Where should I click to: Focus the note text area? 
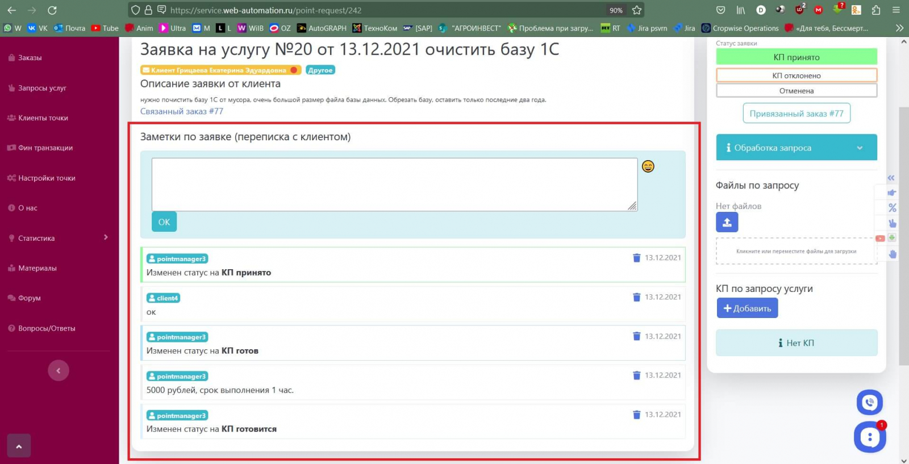[394, 185]
